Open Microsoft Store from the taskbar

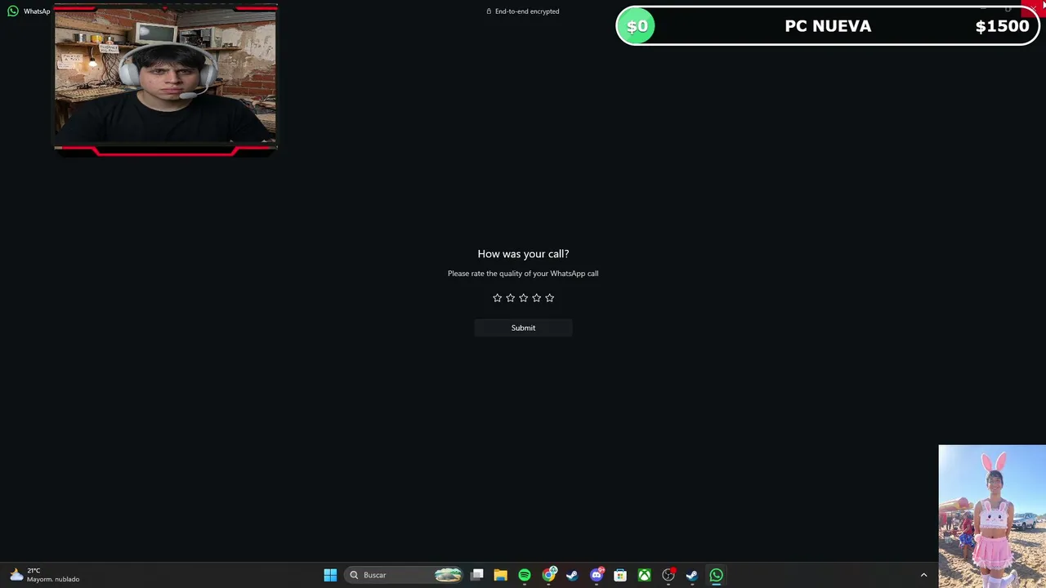pos(620,575)
